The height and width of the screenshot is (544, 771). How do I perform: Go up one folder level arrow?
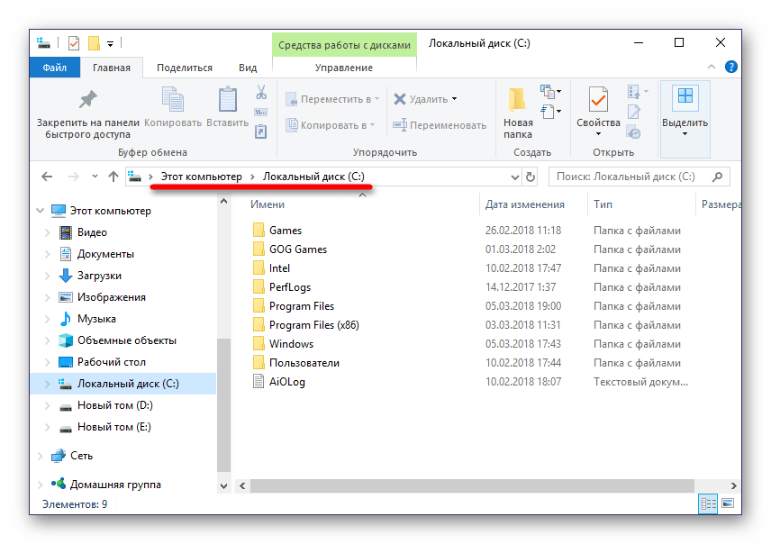tap(113, 177)
